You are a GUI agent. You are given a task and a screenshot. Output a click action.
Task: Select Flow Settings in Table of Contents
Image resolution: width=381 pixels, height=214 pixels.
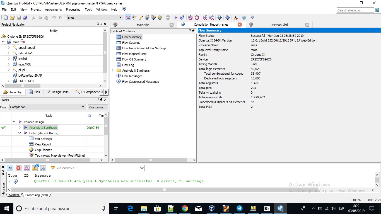tap(131, 43)
